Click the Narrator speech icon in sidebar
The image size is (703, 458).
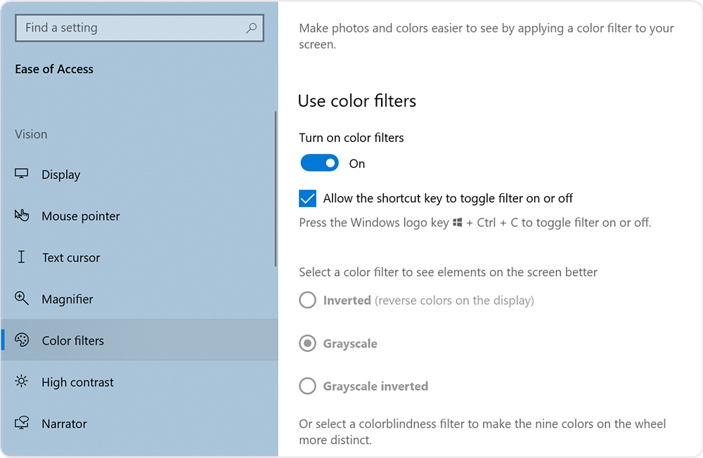tap(22, 423)
